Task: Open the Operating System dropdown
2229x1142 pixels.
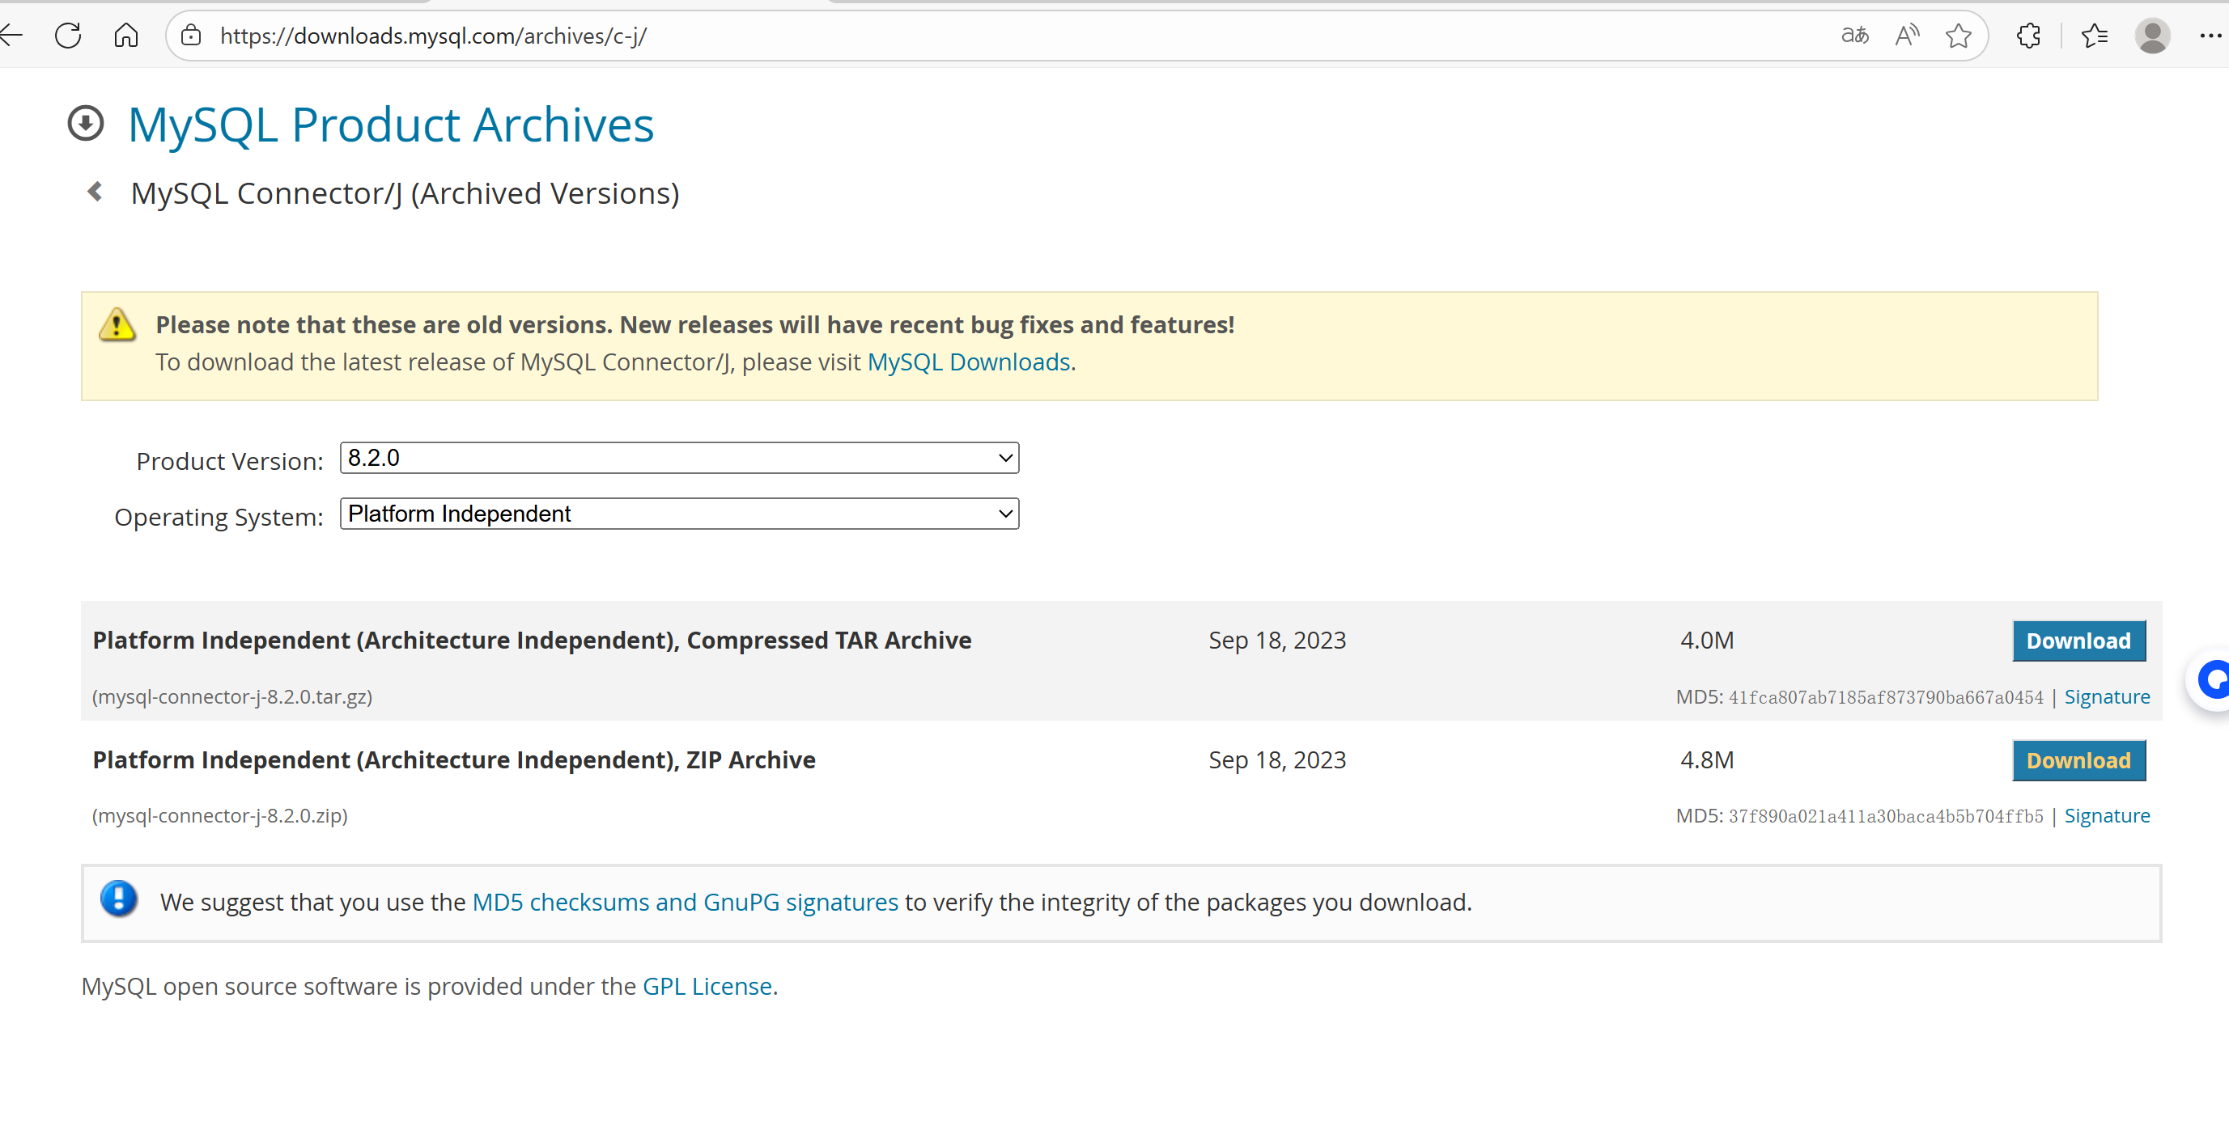Action: 679,514
